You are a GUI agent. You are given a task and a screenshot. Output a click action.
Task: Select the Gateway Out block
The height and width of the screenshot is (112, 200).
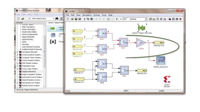point(142,71)
